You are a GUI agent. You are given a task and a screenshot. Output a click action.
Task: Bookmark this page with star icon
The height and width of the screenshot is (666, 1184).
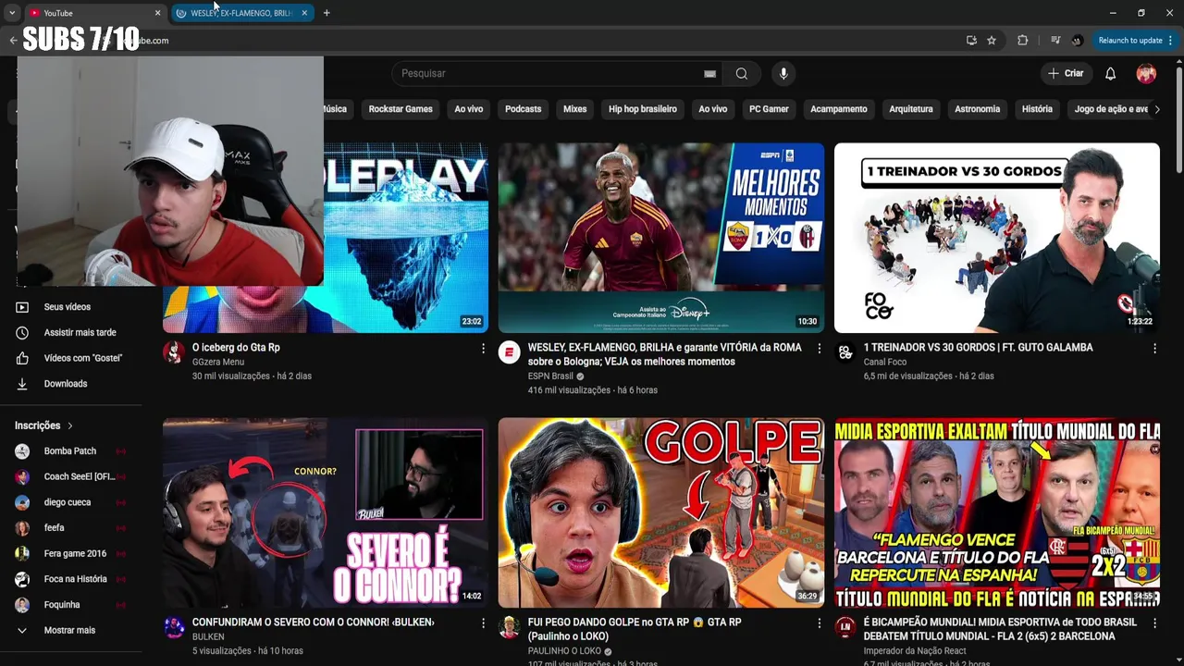[x=992, y=41]
